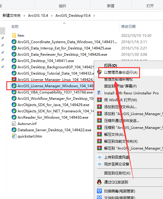The width and height of the screenshot is (163, 199).
Task: Click Database_Server_Desktop globe icon
Action: click(14, 130)
